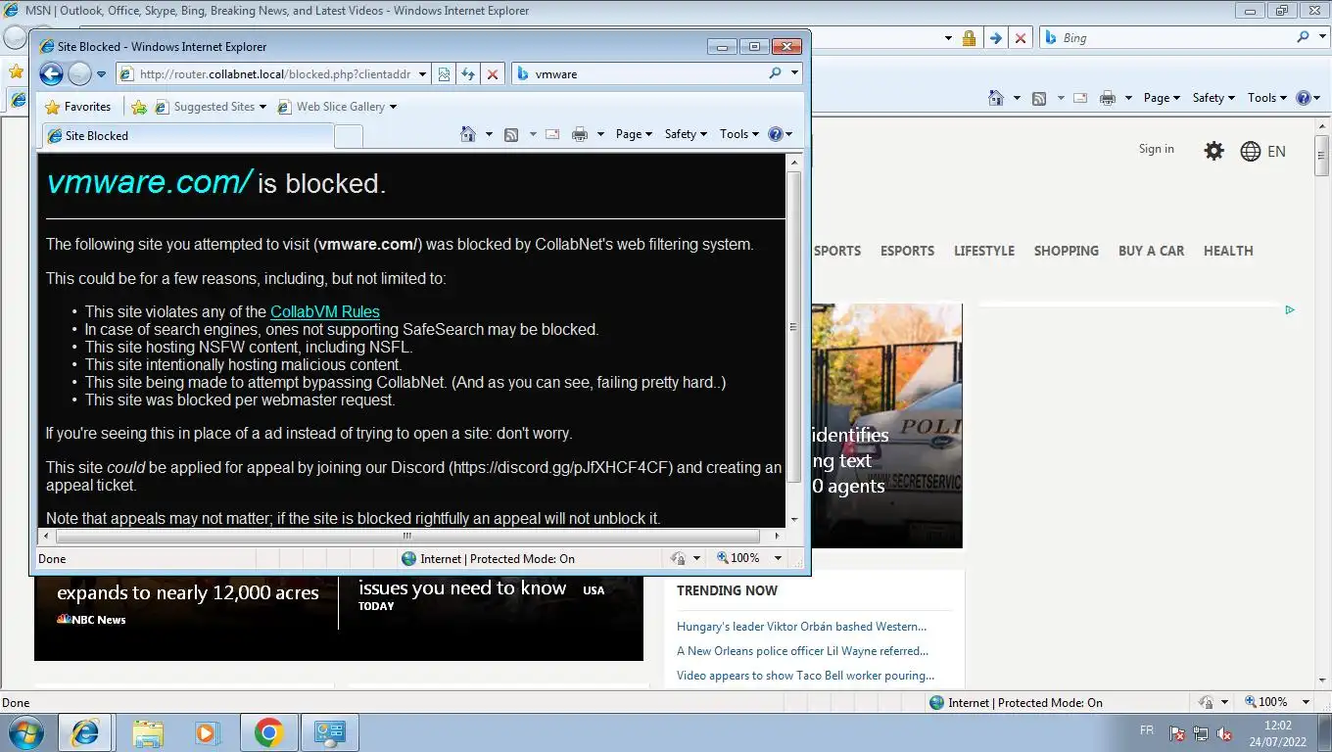1332x752 pixels.
Task: Open the SHOPPING section on MSN
Action: (x=1067, y=251)
